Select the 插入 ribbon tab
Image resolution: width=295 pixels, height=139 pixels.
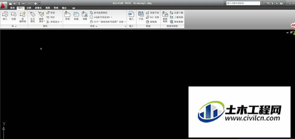(21, 8)
